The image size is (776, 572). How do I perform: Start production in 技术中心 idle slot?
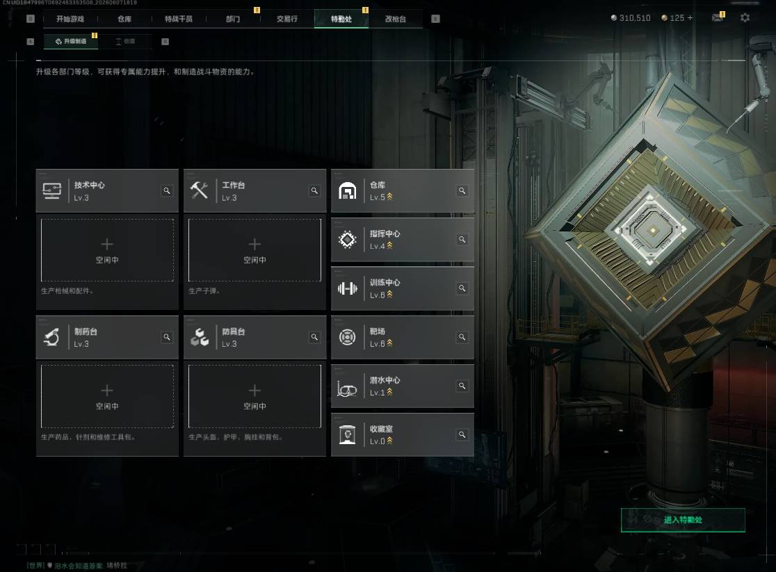tap(107, 250)
